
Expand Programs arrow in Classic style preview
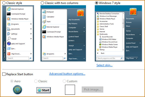point(31,24)
